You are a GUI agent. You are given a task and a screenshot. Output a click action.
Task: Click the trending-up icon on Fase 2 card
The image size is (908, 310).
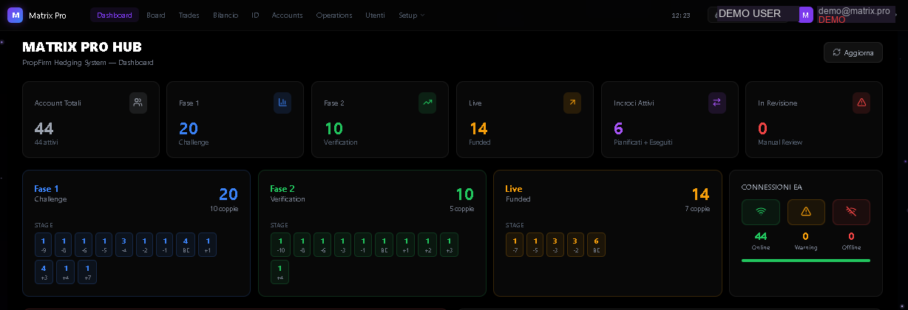click(427, 103)
